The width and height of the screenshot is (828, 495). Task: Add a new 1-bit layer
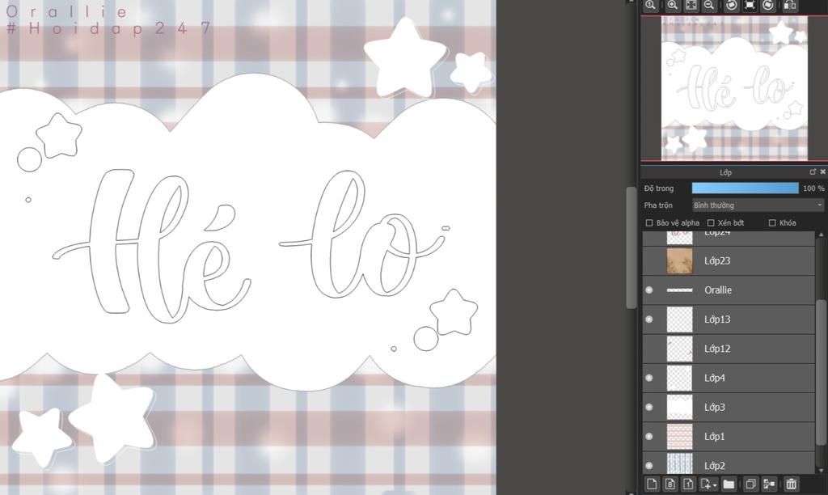[688, 484]
